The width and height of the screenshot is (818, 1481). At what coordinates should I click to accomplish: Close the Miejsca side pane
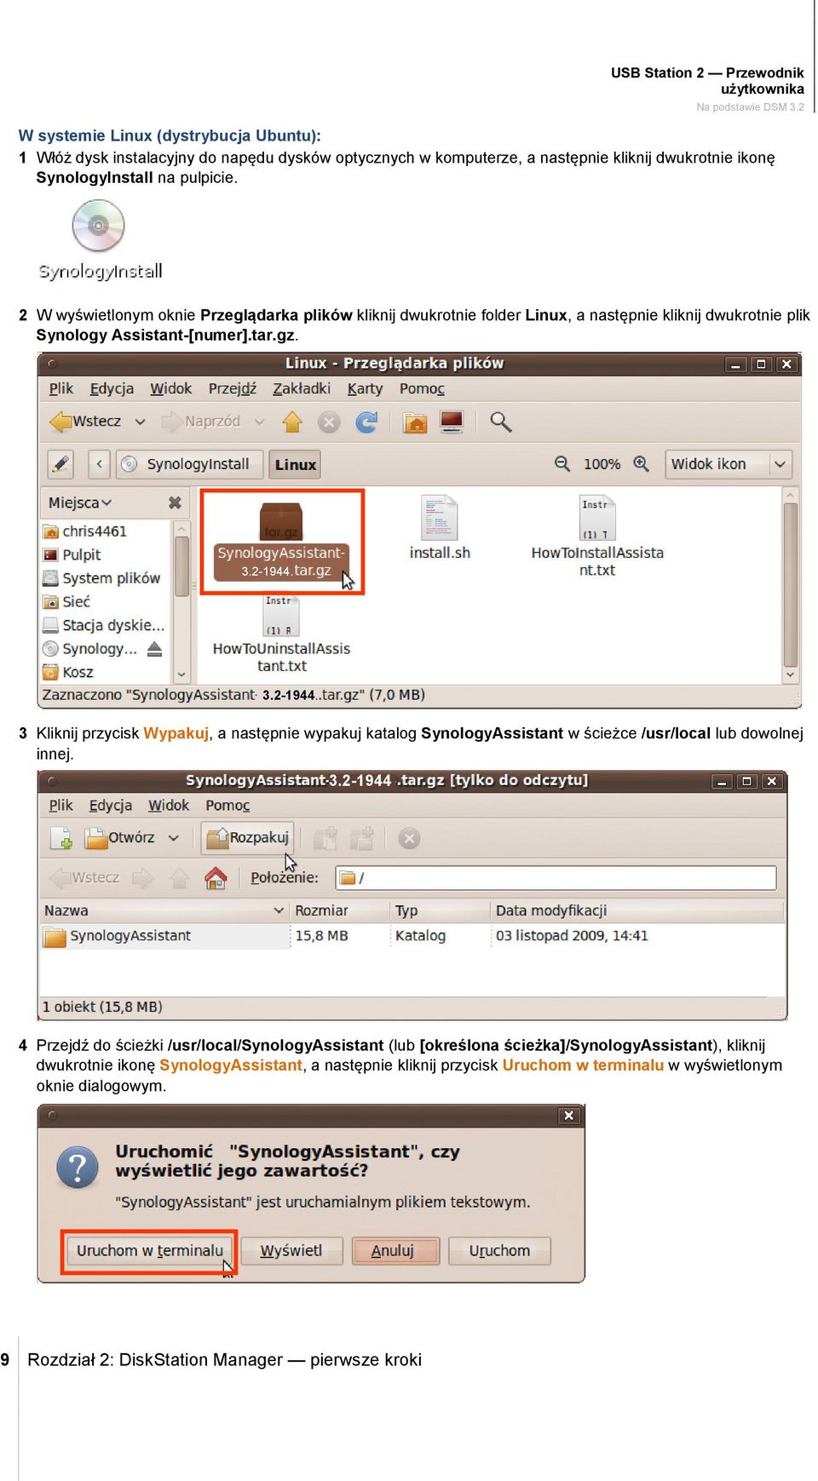(175, 502)
